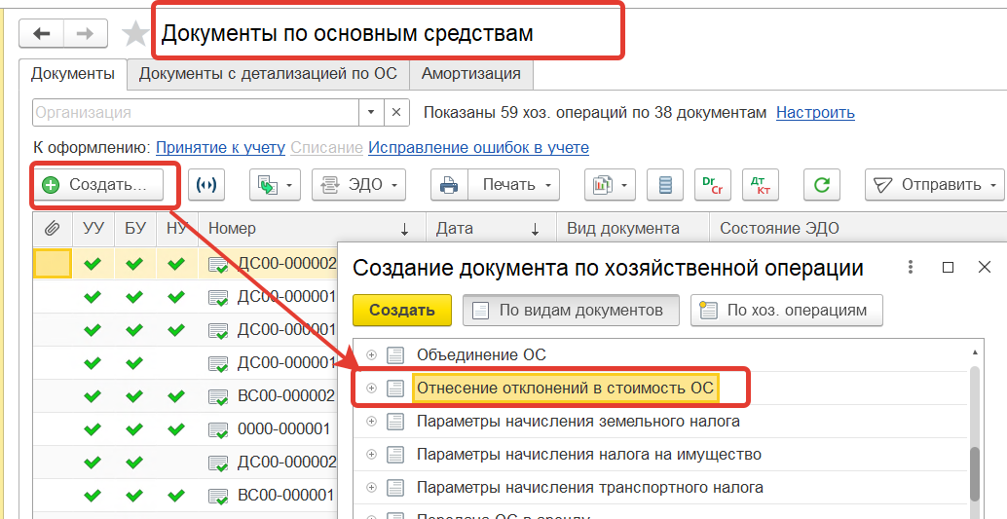Sort by the Номер column header
The image size is (1007, 519).
[x=312, y=228]
